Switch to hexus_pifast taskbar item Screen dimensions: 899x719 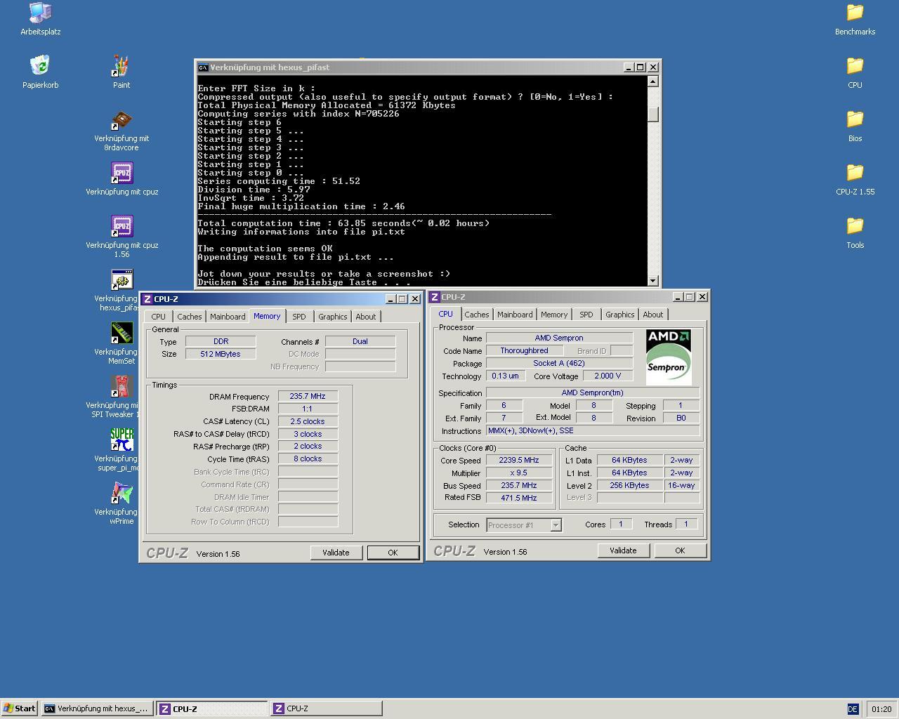96,708
